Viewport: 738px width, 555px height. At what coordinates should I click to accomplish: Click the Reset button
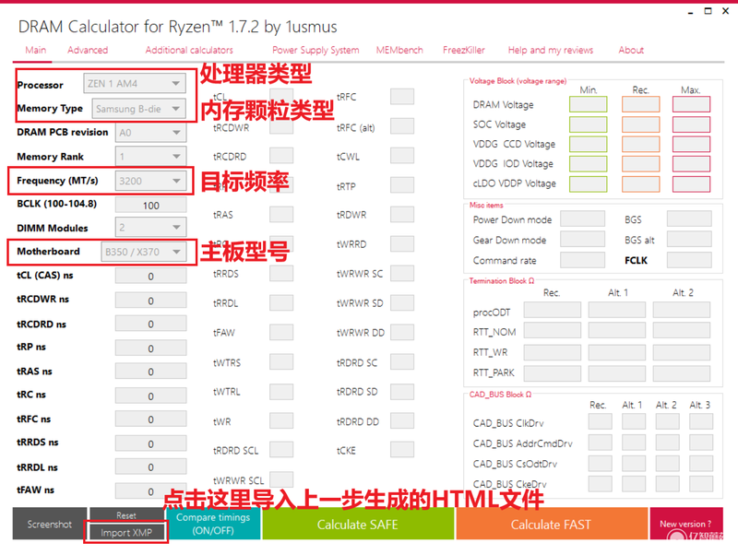tap(126, 515)
